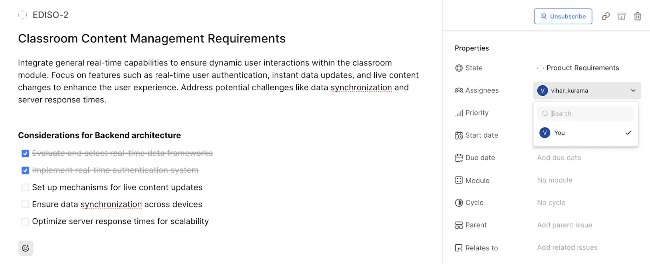Click the Cycle property icon
This screenshot has width=650, height=264.
tap(459, 203)
